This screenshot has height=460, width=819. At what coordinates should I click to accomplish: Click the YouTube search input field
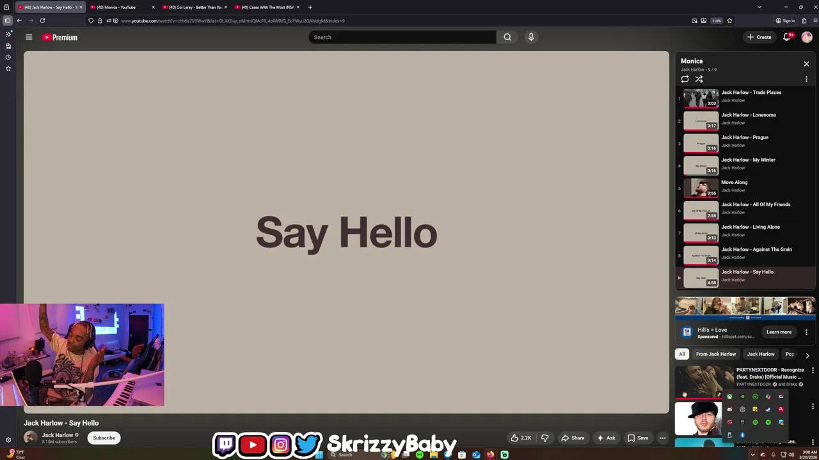(402, 37)
